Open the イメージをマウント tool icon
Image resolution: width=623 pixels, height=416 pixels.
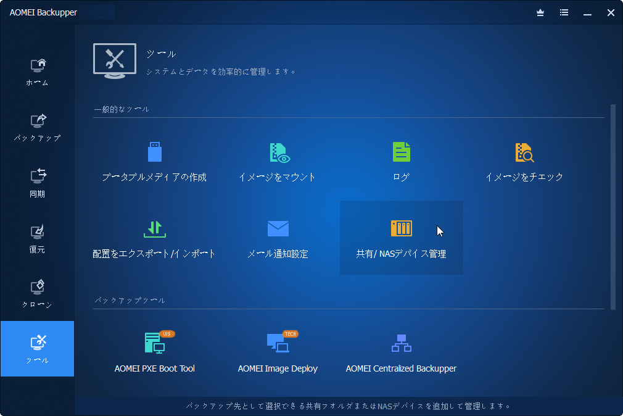pyautogui.click(x=279, y=152)
